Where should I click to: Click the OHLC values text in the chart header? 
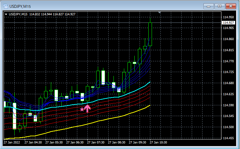[x=52, y=14]
